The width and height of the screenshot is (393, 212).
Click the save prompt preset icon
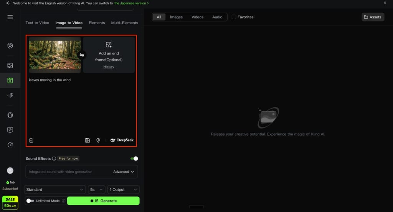(x=88, y=140)
